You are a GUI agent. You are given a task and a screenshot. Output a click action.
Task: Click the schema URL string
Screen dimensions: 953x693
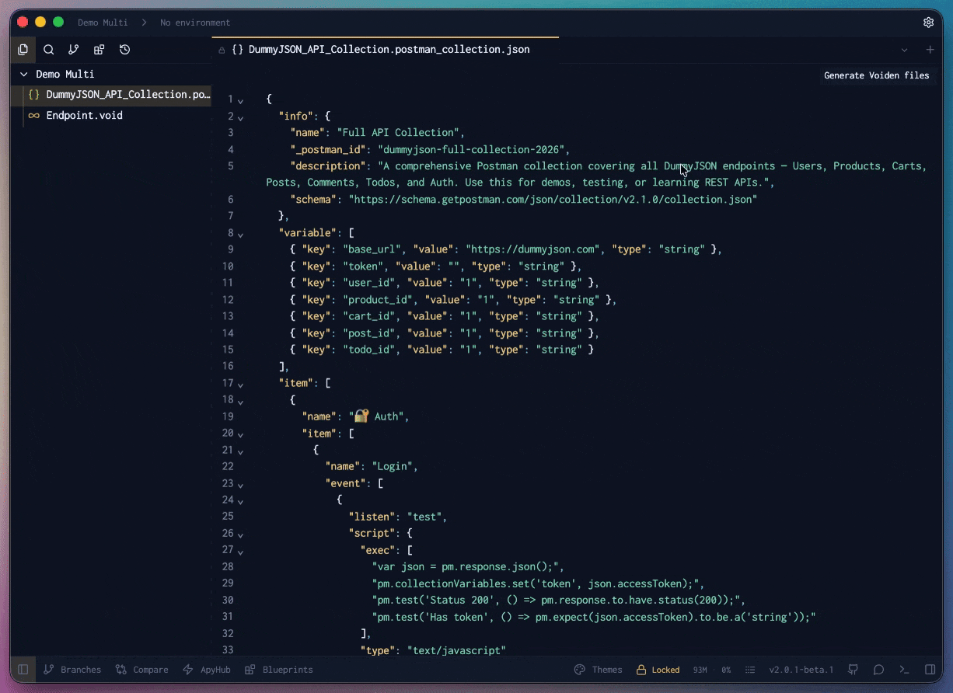pos(553,200)
